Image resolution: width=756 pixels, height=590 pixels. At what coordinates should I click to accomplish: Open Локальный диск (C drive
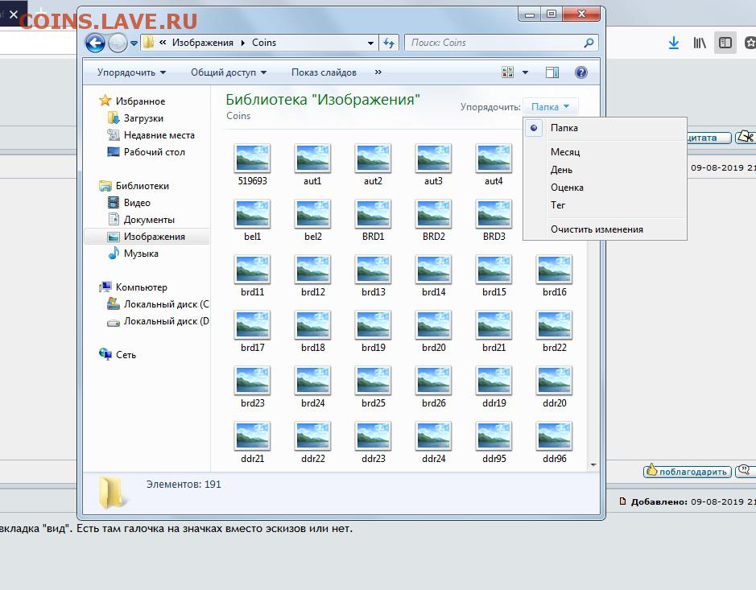[x=158, y=304]
